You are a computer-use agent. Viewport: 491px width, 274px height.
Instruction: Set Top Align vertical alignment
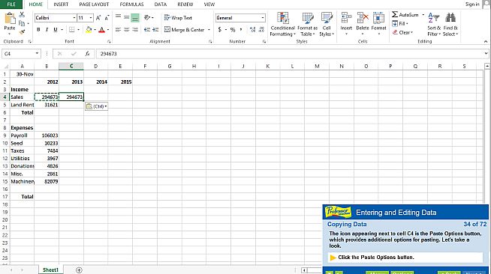pyautogui.click(x=118, y=17)
